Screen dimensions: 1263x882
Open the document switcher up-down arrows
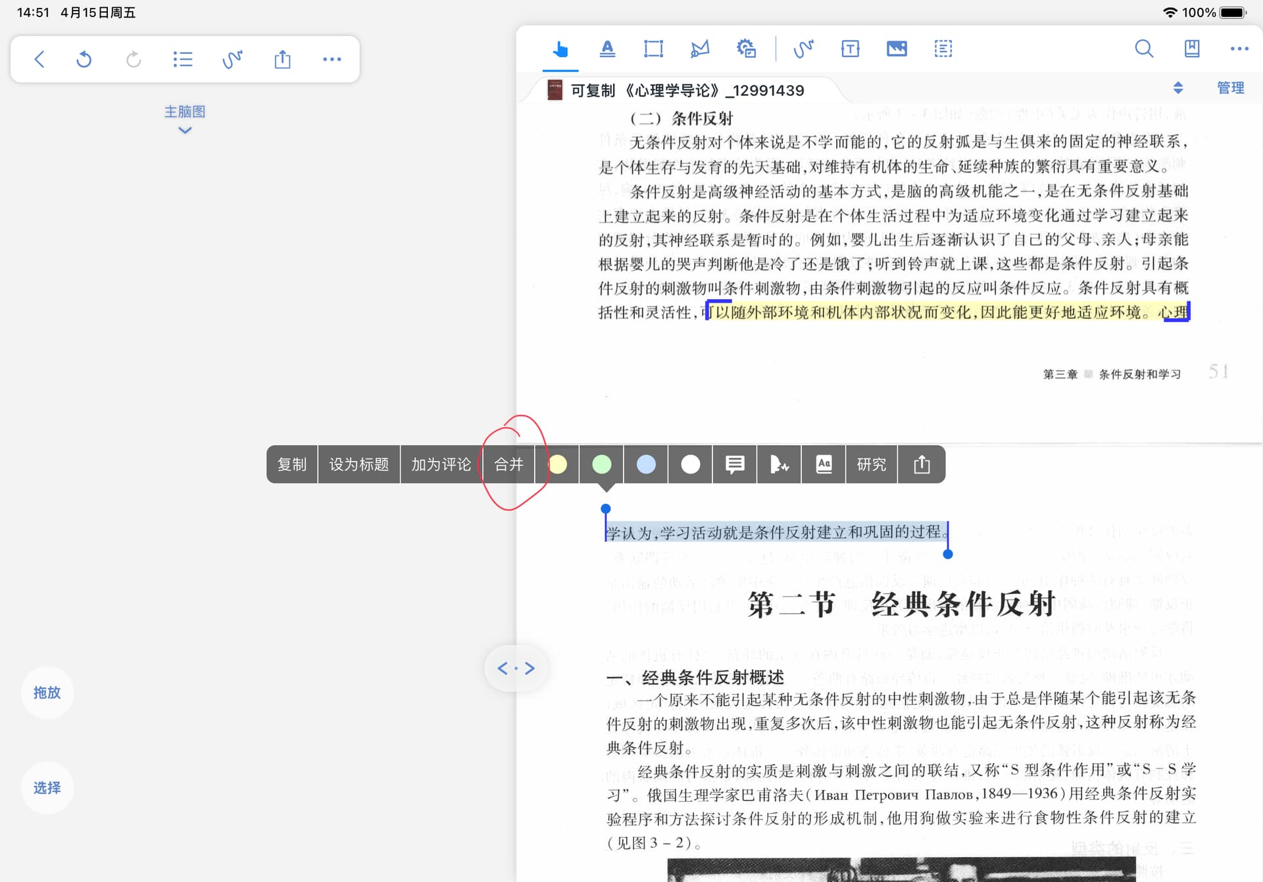click(x=1178, y=88)
